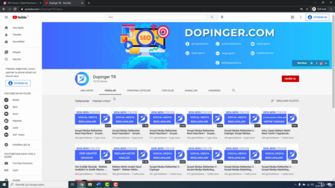Viewport: 335px width, 188px height.
Task: Open Chrome's three-dot browser menu
Action: pos(331,9)
